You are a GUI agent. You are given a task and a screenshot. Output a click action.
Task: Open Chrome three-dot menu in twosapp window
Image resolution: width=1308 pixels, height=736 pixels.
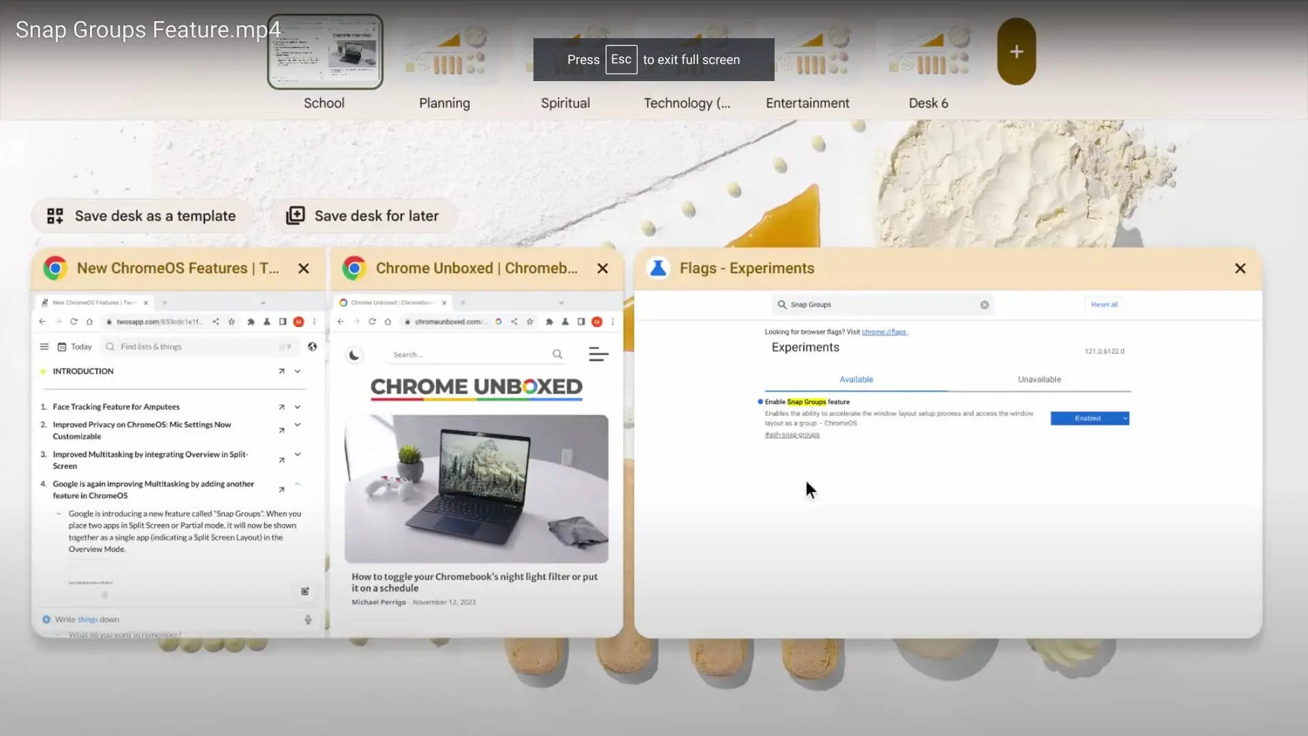[x=314, y=322]
